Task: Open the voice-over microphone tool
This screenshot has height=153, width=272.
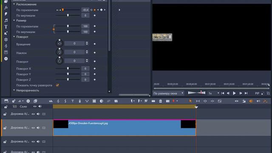Action: [x=80, y=101]
